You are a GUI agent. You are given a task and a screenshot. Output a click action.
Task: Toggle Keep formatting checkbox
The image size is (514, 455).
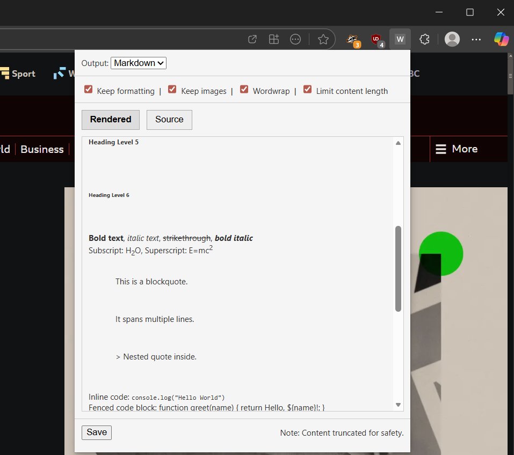[88, 90]
